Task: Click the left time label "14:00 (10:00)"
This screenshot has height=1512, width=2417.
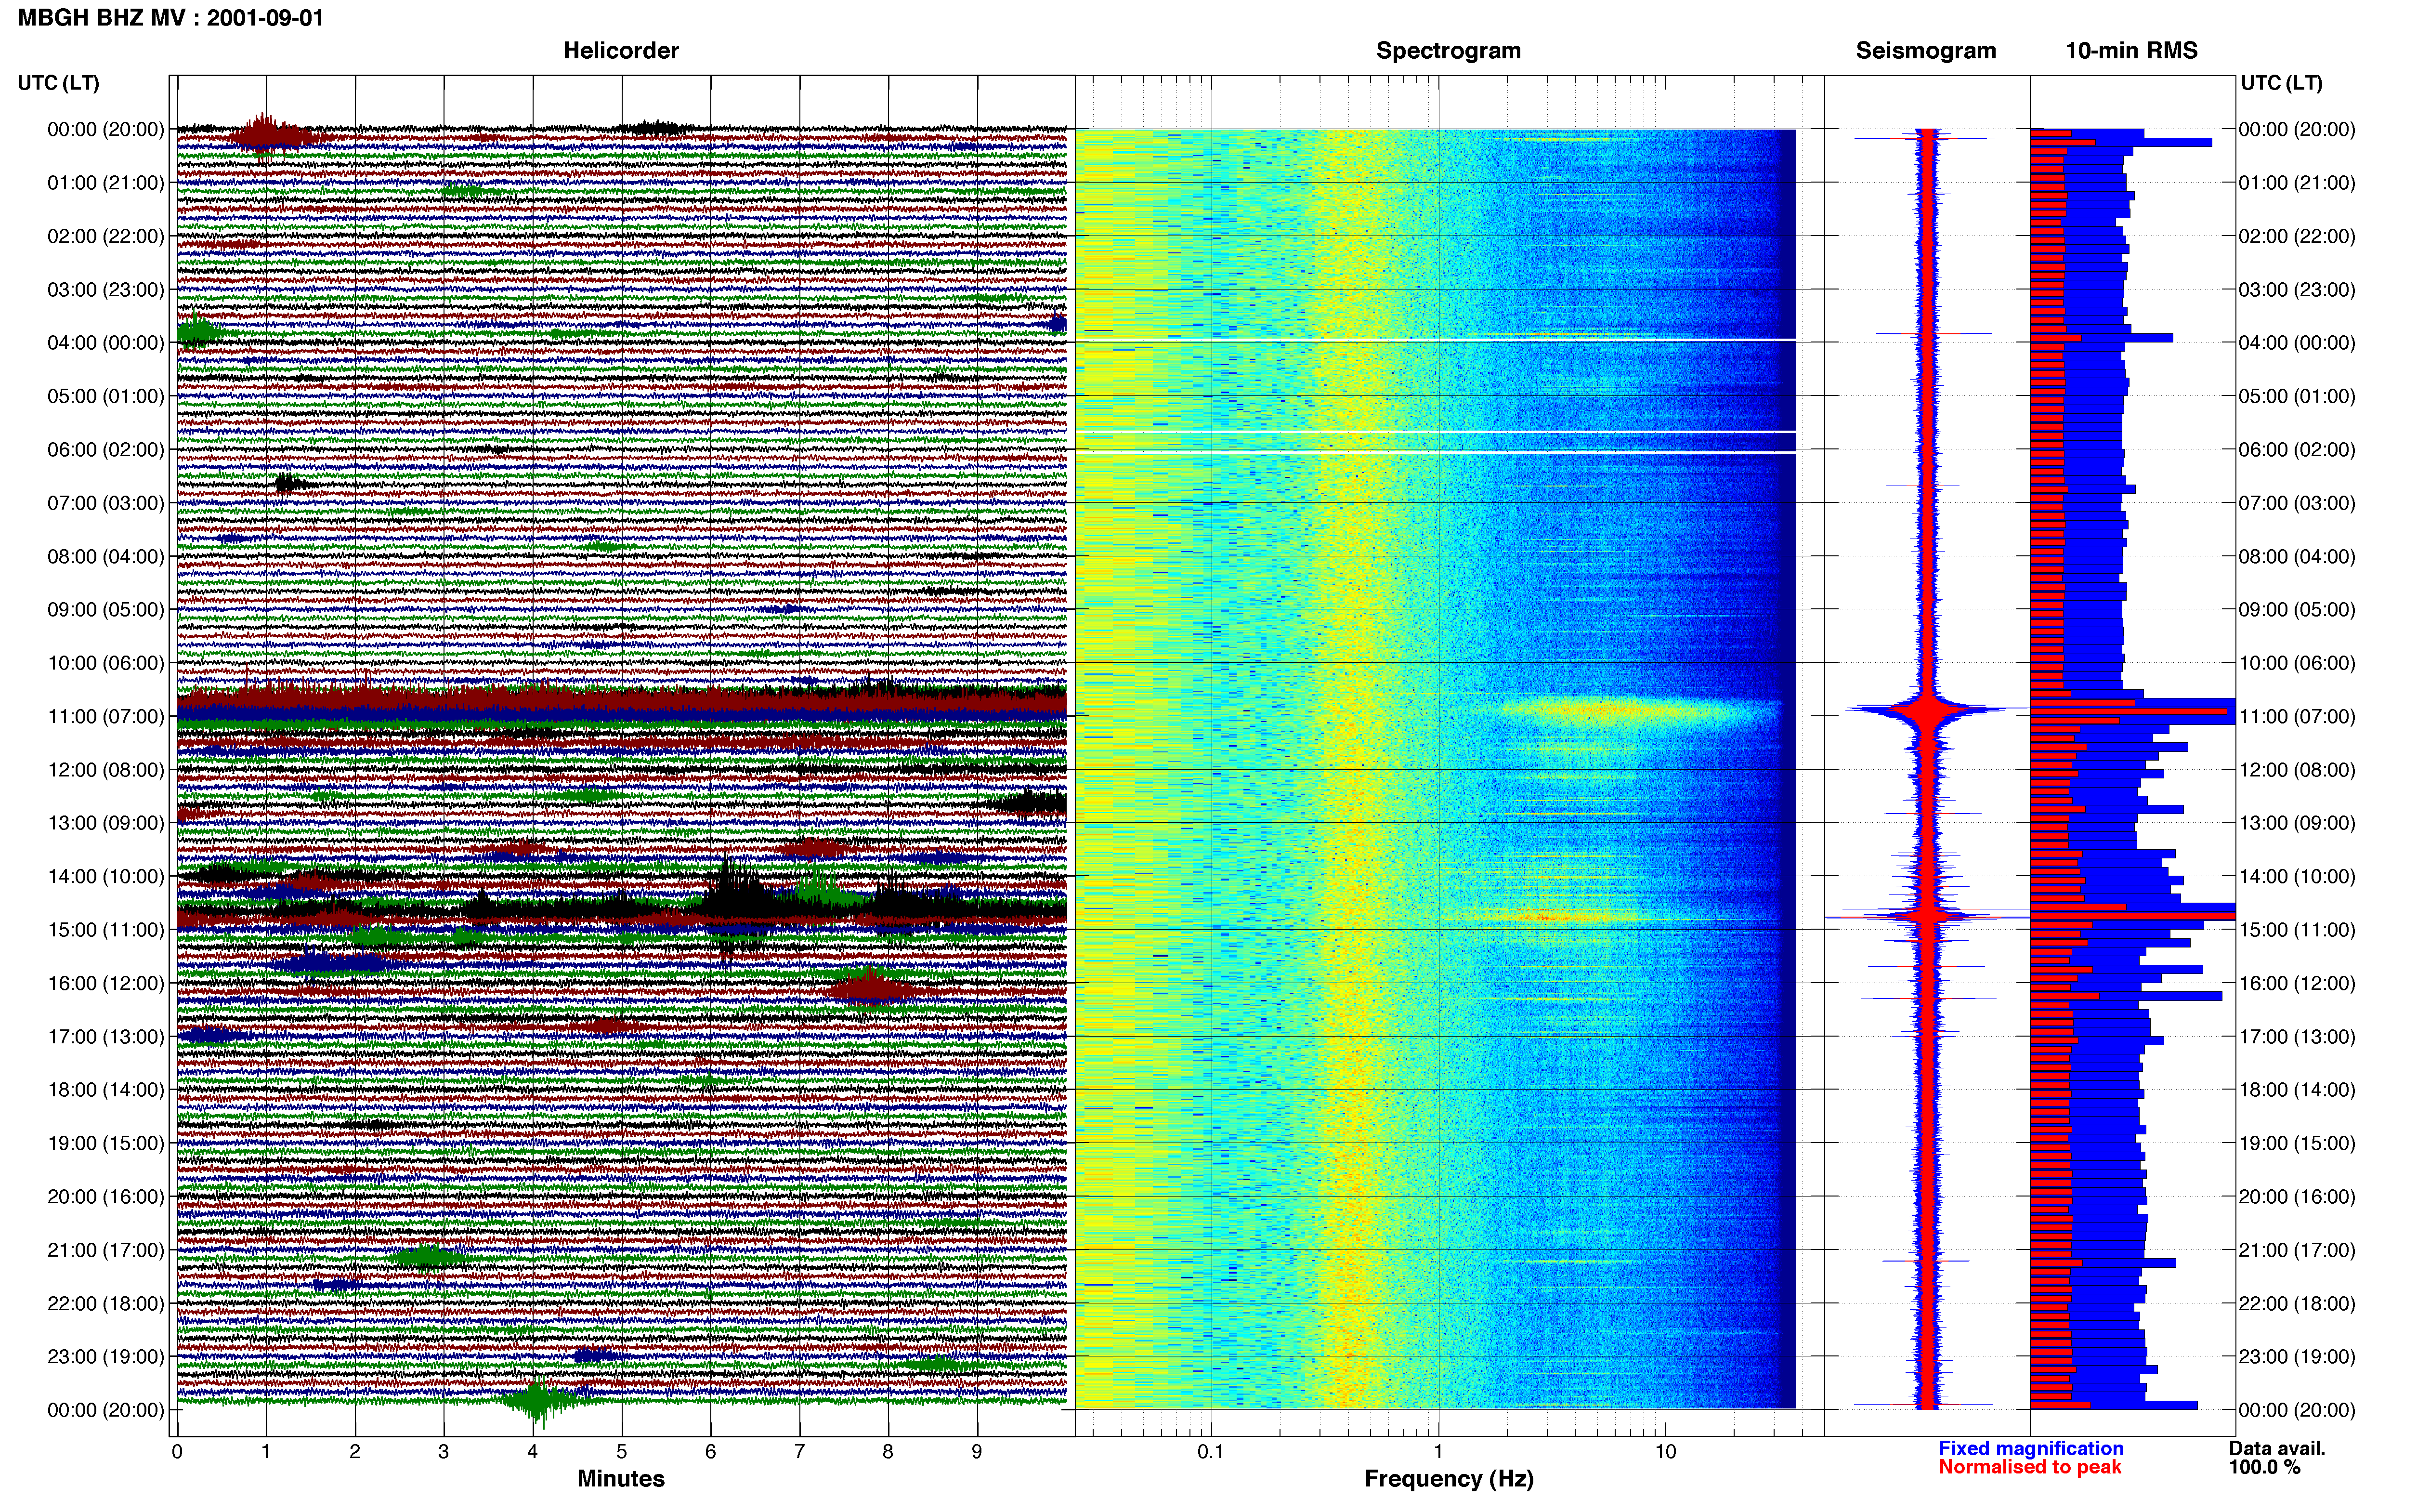Action: (106, 877)
